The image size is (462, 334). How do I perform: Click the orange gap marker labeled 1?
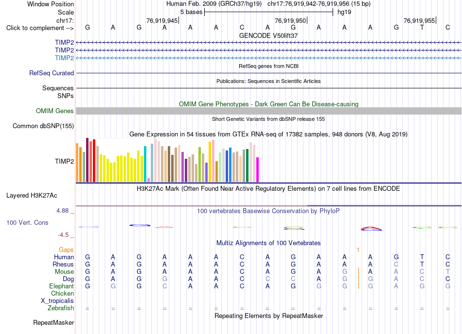tap(358, 250)
